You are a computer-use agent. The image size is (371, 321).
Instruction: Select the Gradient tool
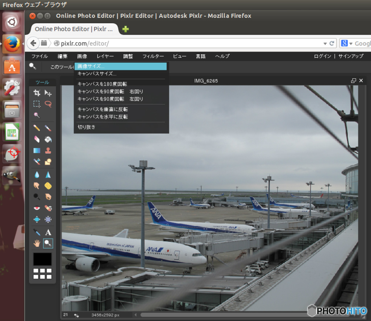[x=37, y=150]
